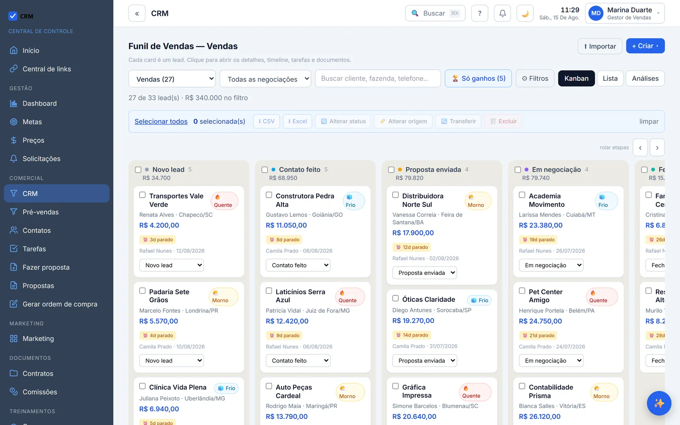Click the Marketing grid icon
The image size is (680, 425).
point(14,339)
